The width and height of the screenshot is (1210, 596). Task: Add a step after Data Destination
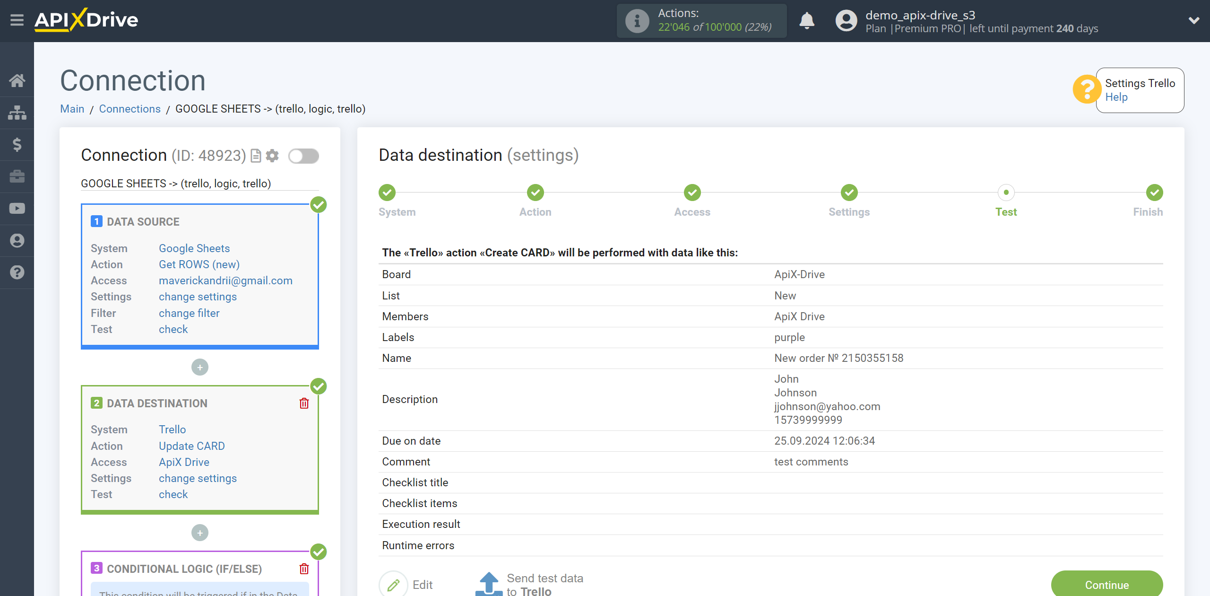200,533
